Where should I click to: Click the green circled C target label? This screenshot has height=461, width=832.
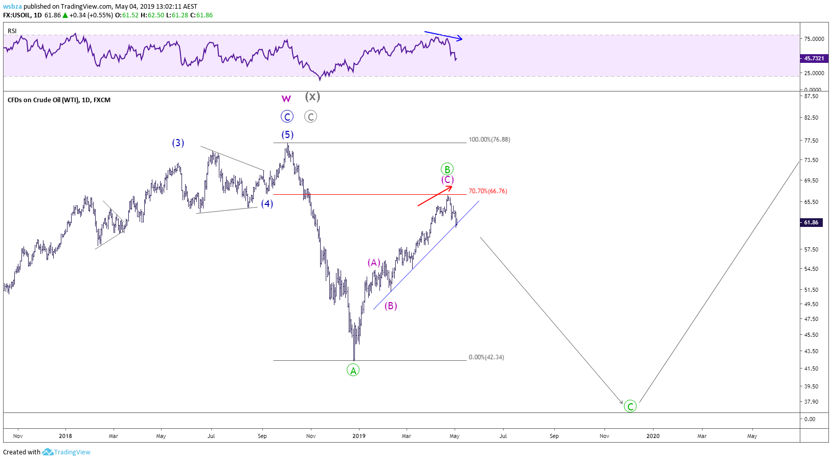631,406
